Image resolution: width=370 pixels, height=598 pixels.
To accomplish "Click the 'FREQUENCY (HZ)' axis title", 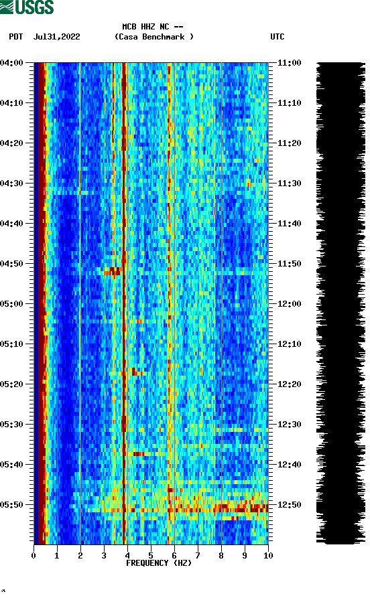I will point(158,563).
